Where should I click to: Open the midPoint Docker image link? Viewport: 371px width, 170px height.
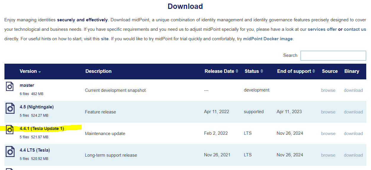pos(268,39)
